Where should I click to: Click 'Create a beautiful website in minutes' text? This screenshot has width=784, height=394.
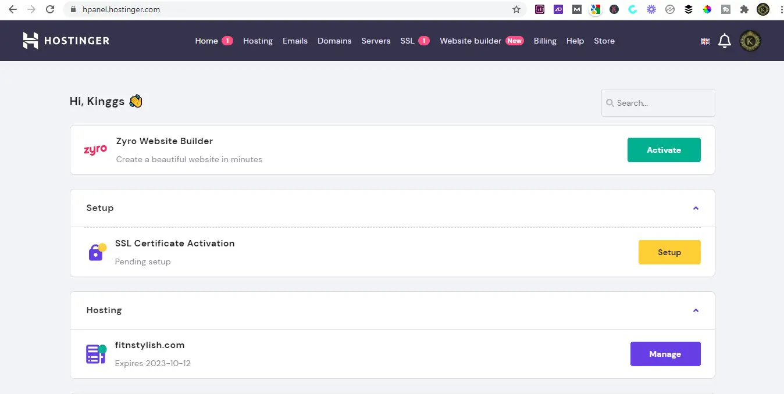tap(189, 159)
